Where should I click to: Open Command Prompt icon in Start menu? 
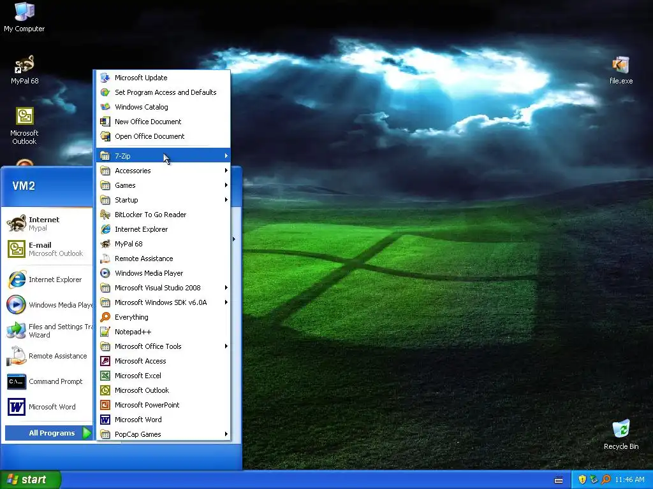pos(16,381)
